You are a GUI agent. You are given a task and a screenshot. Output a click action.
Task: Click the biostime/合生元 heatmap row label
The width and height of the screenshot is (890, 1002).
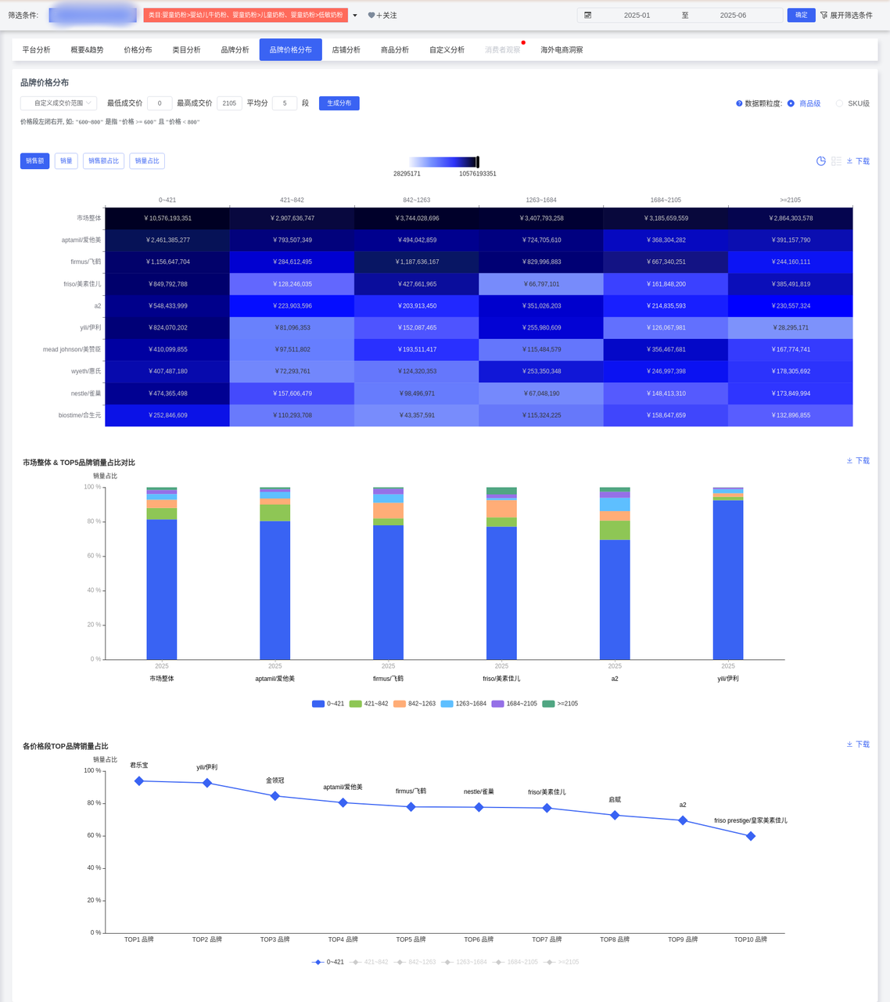point(80,416)
